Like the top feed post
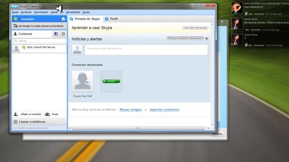289x162 pixels. click(x=250, y=14)
